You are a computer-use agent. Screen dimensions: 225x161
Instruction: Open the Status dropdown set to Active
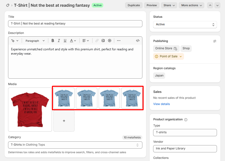point(185,24)
